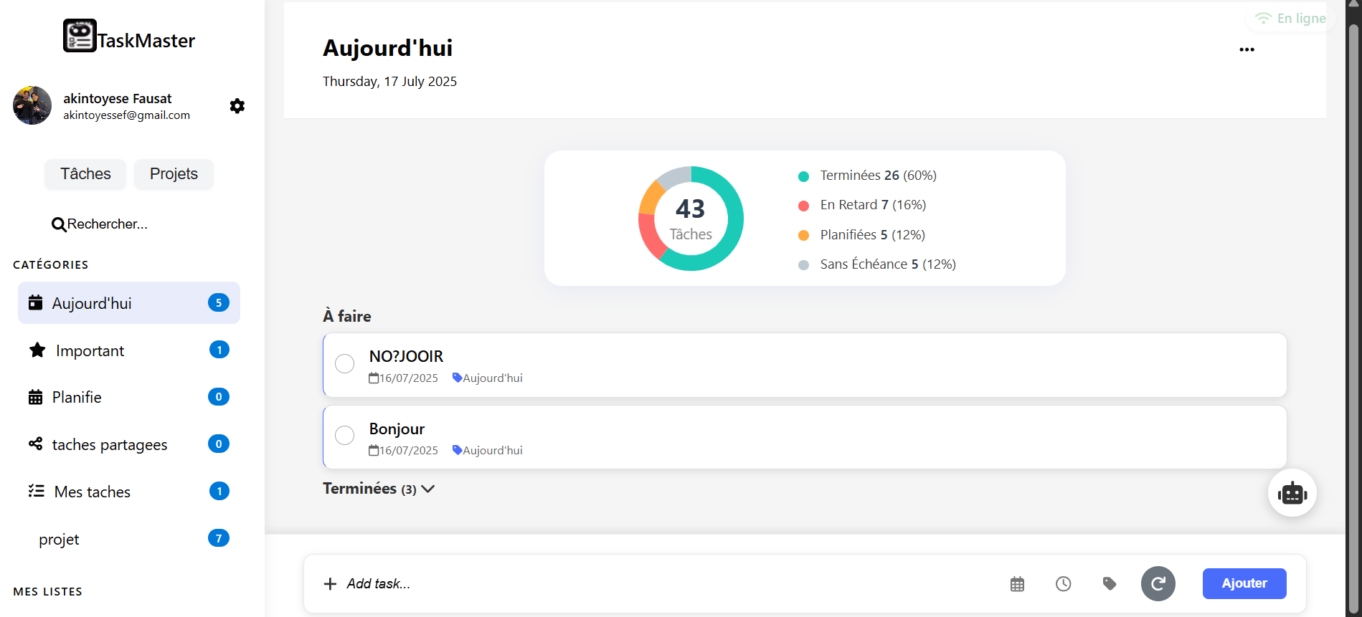Click the tag icon in add-task bar
This screenshot has width=1362, height=617.
(x=1109, y=584)
